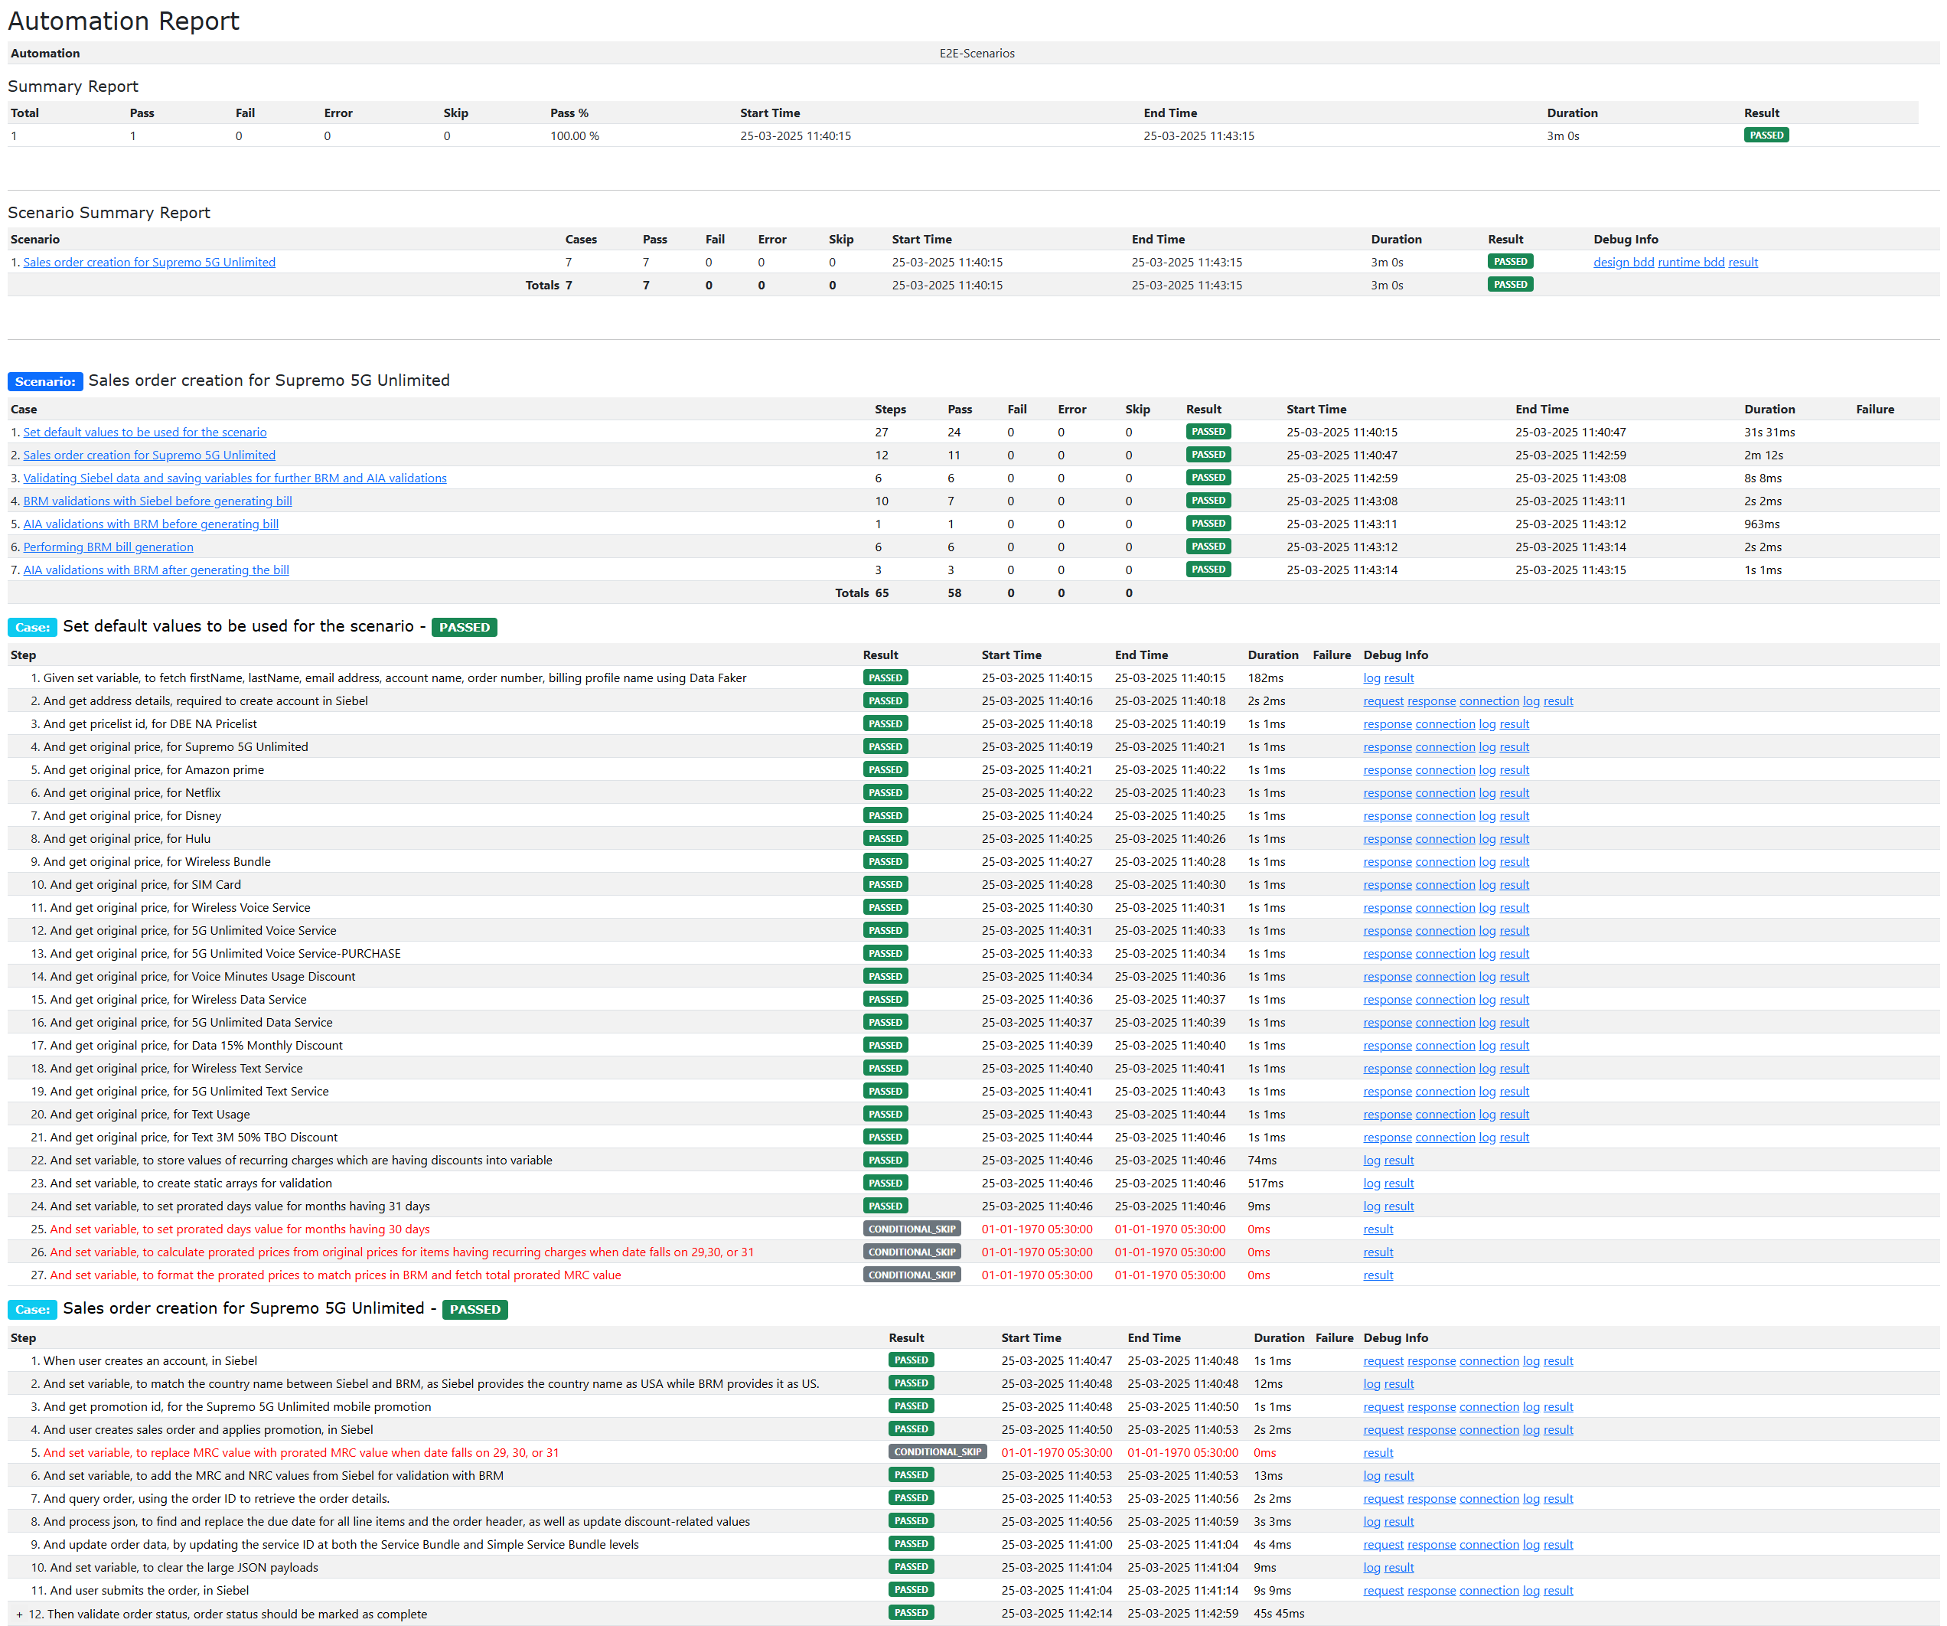The width and height of the screenshot is (1947, 1626).
Task: Open the design bdd debug link
Action: tap(1622, 263)
